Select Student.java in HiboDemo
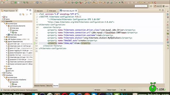 16,86
